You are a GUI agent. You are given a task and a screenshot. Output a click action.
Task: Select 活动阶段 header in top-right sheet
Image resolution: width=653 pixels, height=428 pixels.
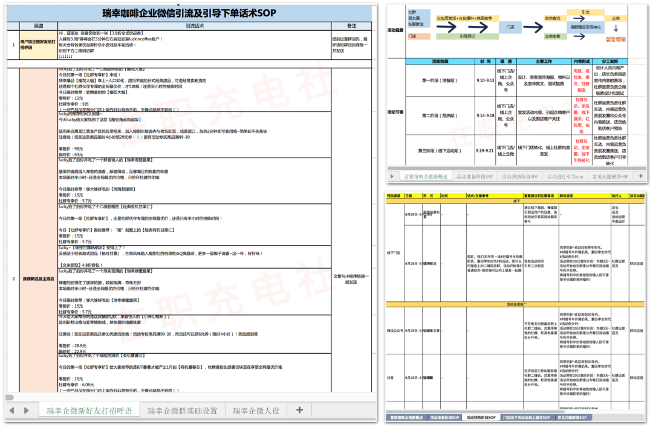click(x=440, y=61)
